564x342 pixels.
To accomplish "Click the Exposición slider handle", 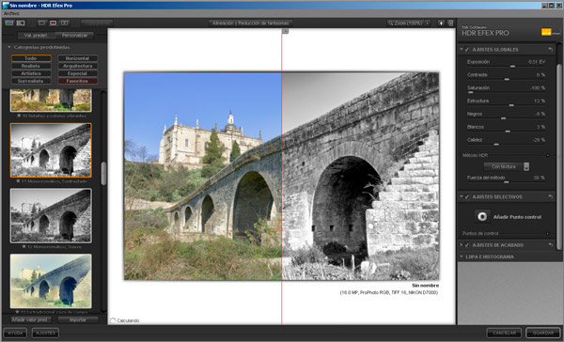I will [x=512, y=67].
